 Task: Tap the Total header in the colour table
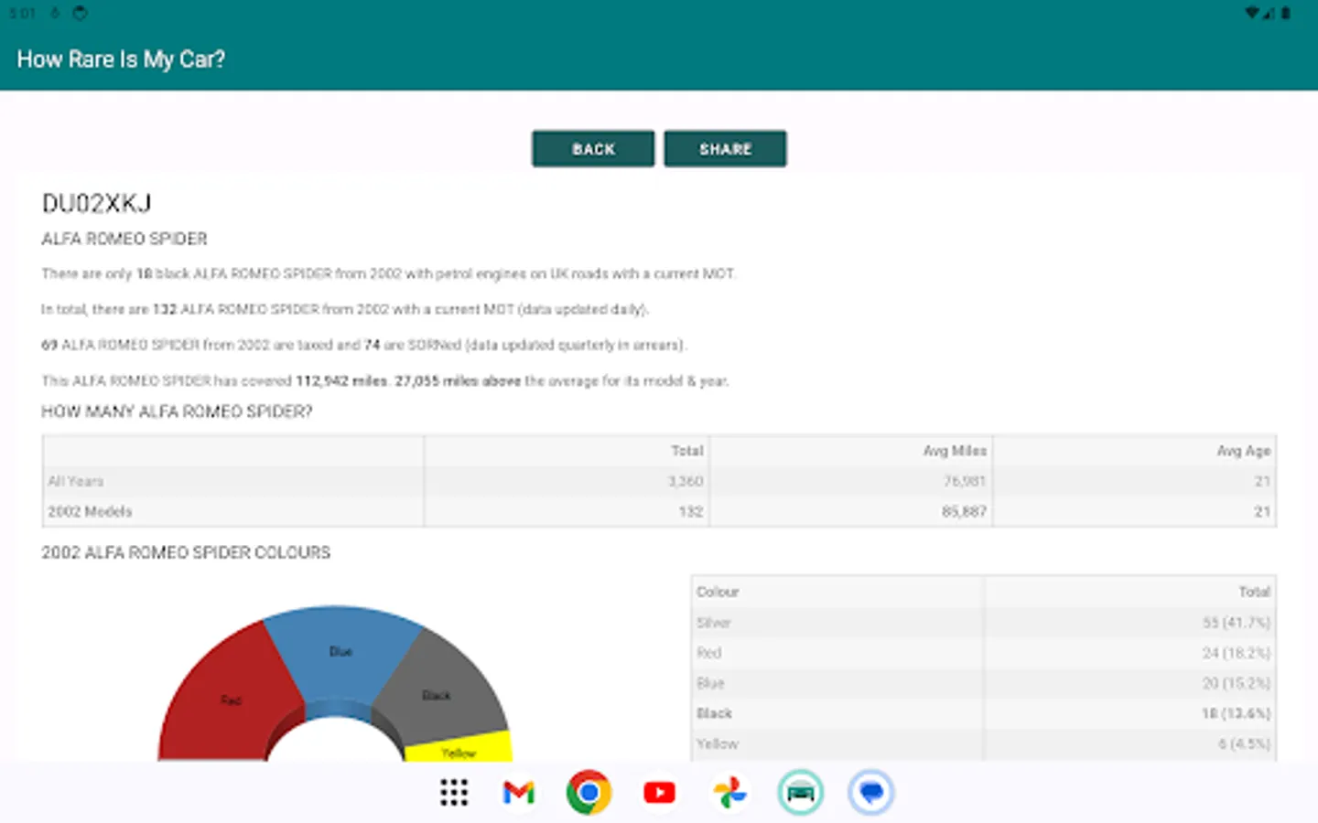click(x=1255, y=592)
